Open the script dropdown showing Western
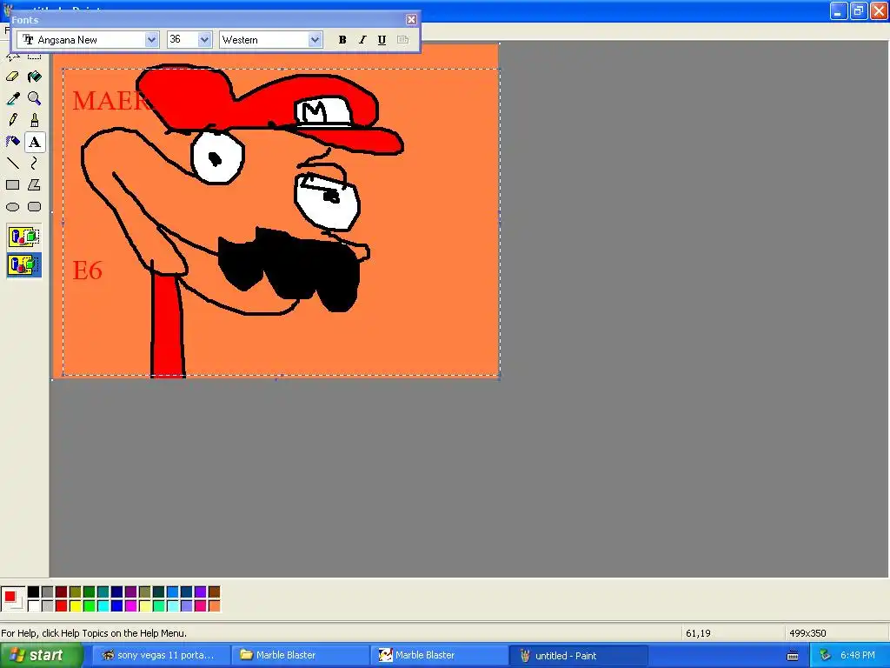This screenshot has height=668, width=890. click(315, 40)
